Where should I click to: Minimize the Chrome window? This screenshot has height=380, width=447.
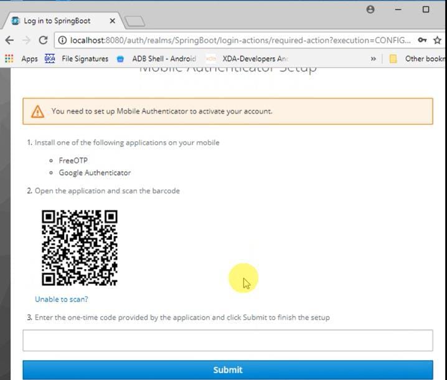tap(398, 9)
